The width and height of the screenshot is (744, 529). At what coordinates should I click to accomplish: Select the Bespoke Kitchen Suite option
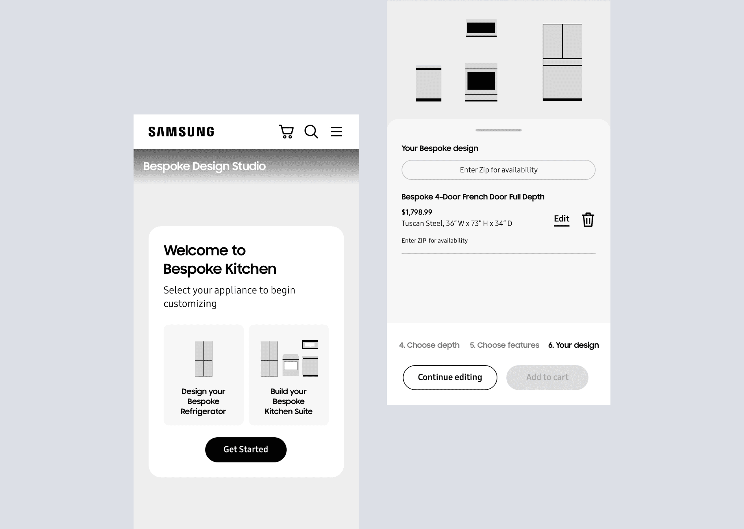click(289, 374)
